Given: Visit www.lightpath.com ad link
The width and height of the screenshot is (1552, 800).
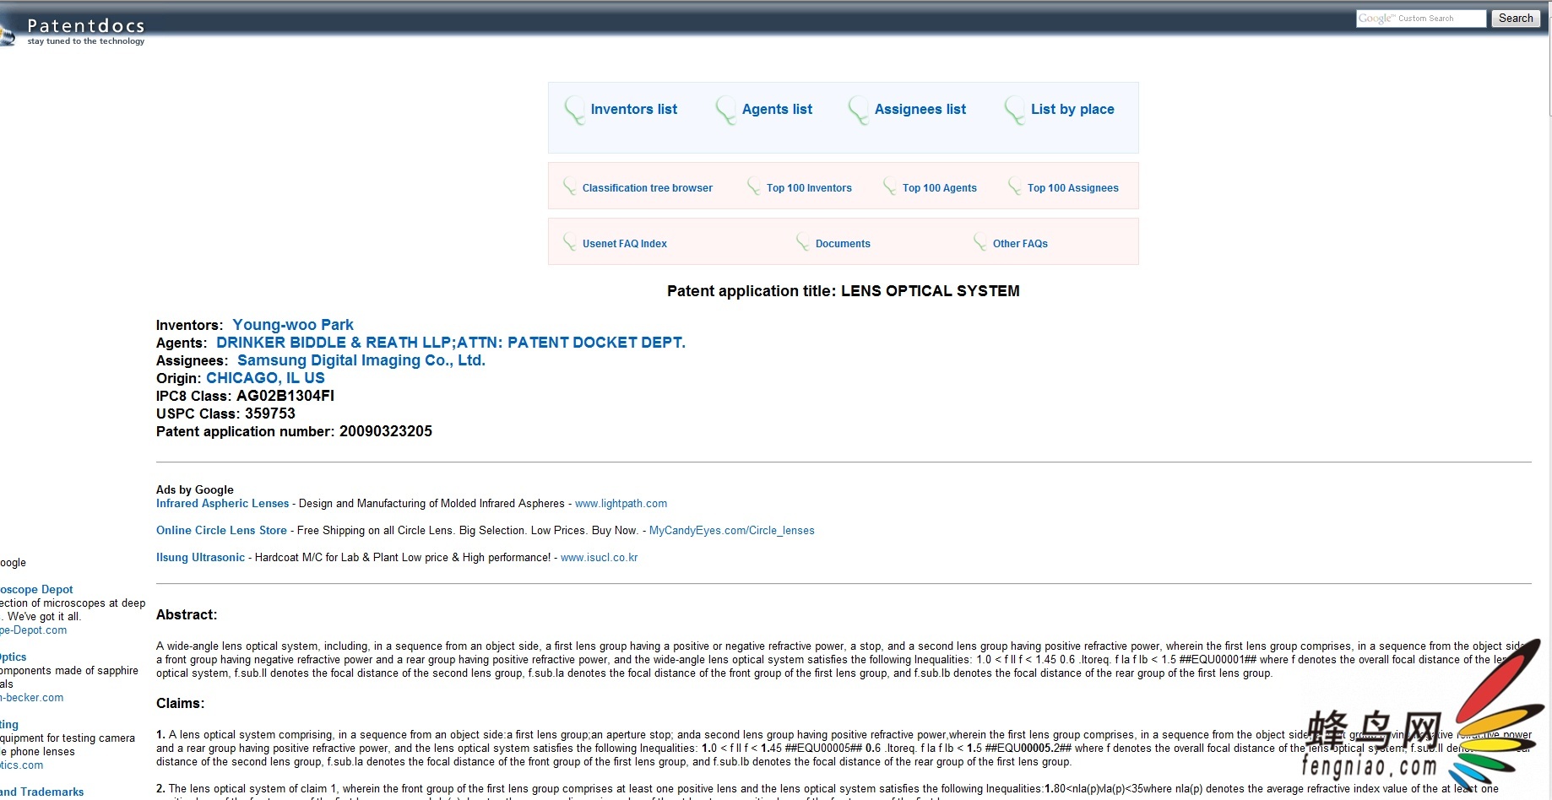Looking at the screenshot, I should 621,503.
